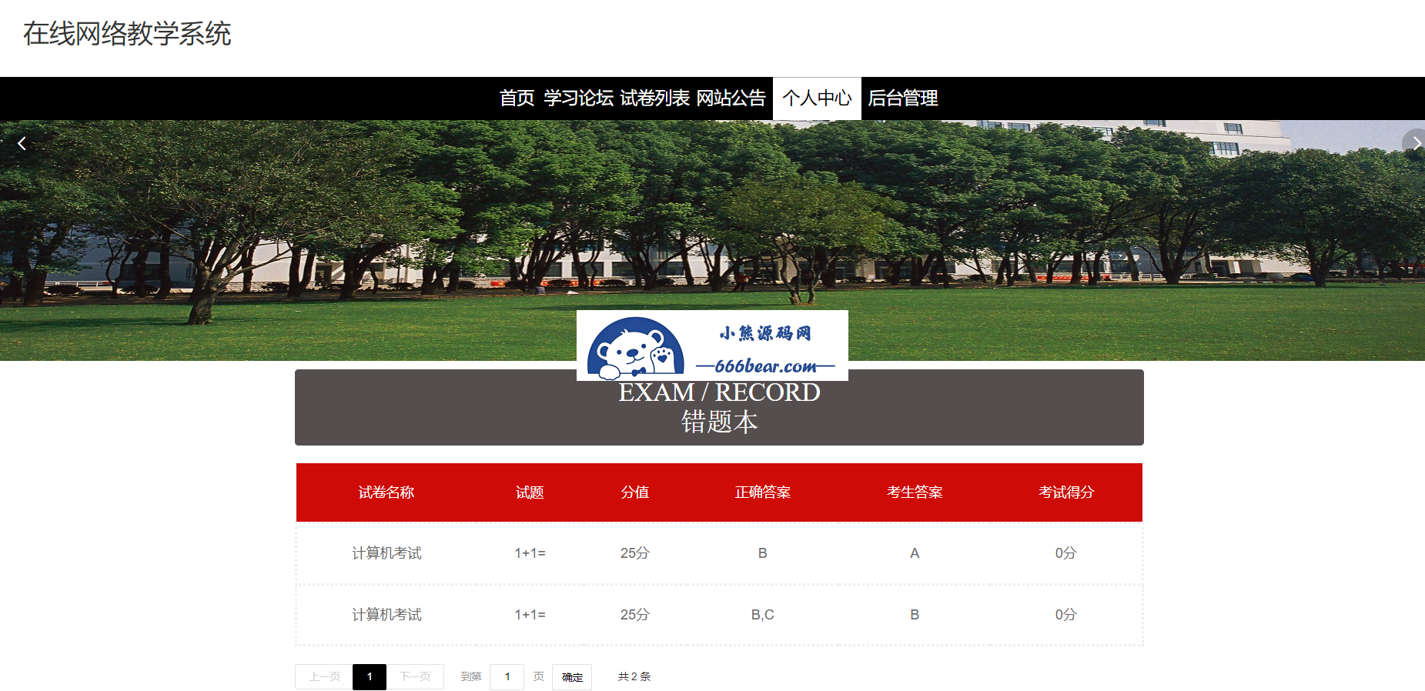Click the 小熊源码网 bear logo image
Image resolution: width=1425 pixels, height=691 pixels.
coord(712,345)
